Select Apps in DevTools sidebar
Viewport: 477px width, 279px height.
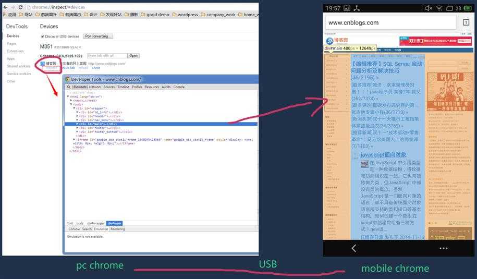(10, 59)
